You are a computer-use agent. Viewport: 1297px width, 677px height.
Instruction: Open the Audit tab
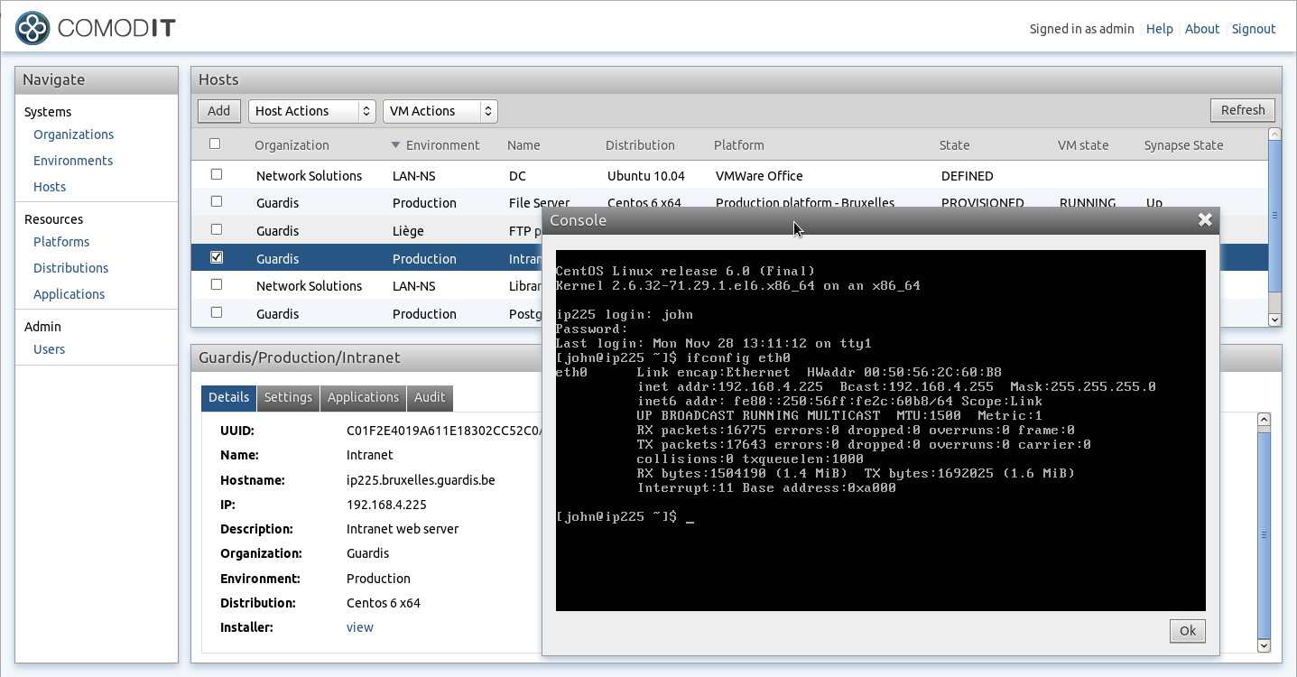pyautogui.click(x=430, y=398)
